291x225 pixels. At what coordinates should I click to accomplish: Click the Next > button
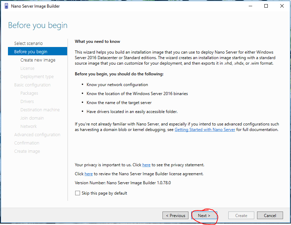(204, 216)
